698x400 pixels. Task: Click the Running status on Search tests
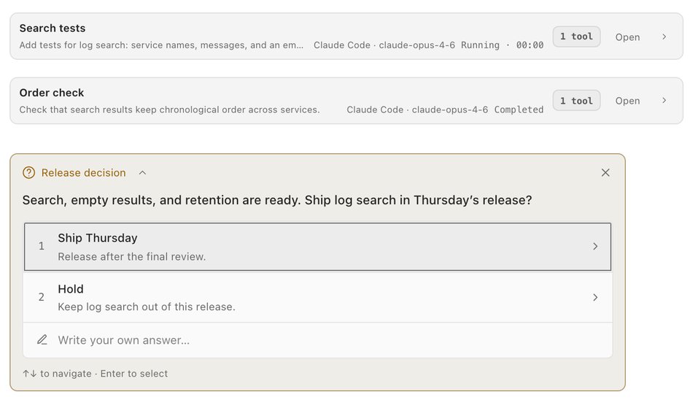[480, 45]
